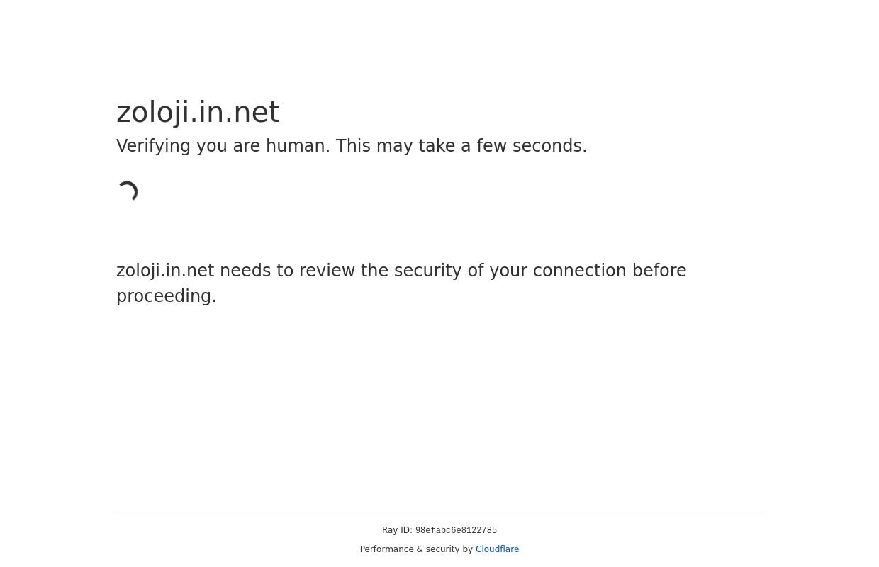Click the word "the" before "security"
Screen dimensions: 879x567
point(375,271)
